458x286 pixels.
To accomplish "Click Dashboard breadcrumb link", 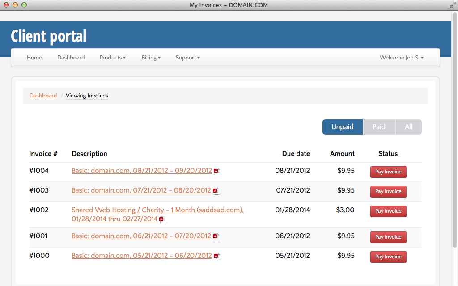I will pyautogui.click(x=43, y=96).
